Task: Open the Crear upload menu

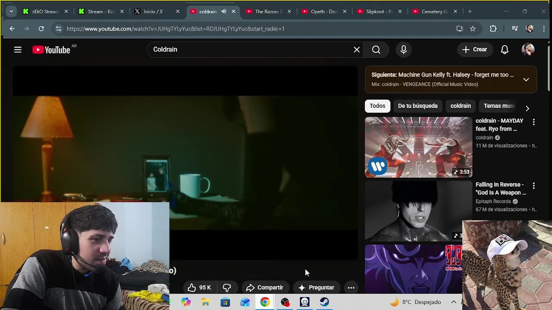Action: 474,50
